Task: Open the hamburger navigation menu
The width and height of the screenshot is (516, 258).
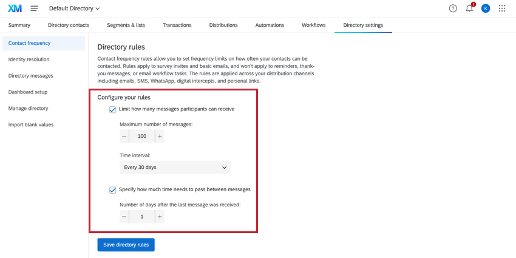Action: click(x=34, y=8)
